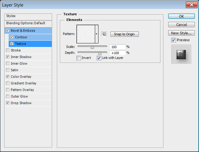Click OK to apply layer style
This screenshot has height=152, width=199.
click(x=181, y=16)
